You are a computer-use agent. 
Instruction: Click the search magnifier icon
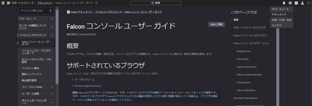coord(153,3)
